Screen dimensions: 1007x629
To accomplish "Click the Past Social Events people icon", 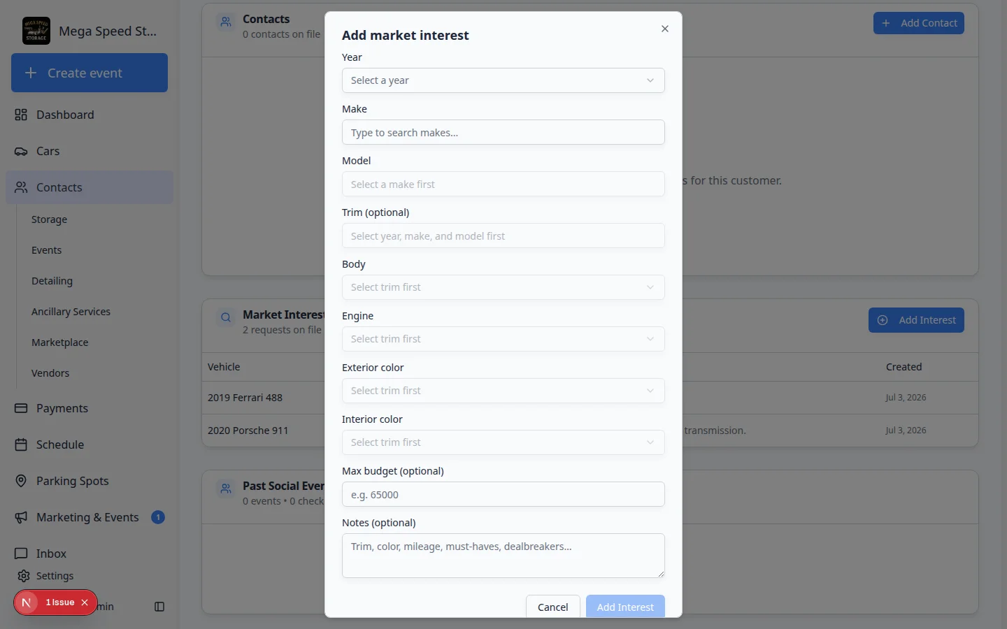I will point(225,489).
